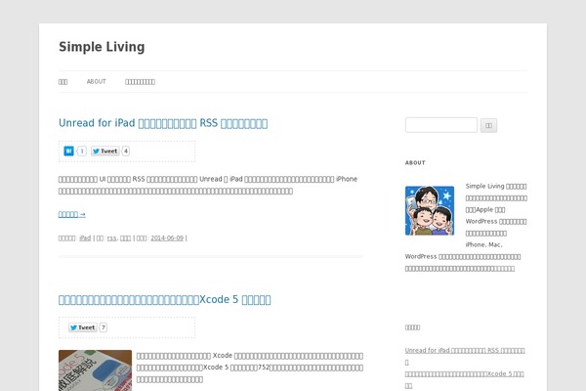Follow the continue reading arrow link

(x=71, y=214)
